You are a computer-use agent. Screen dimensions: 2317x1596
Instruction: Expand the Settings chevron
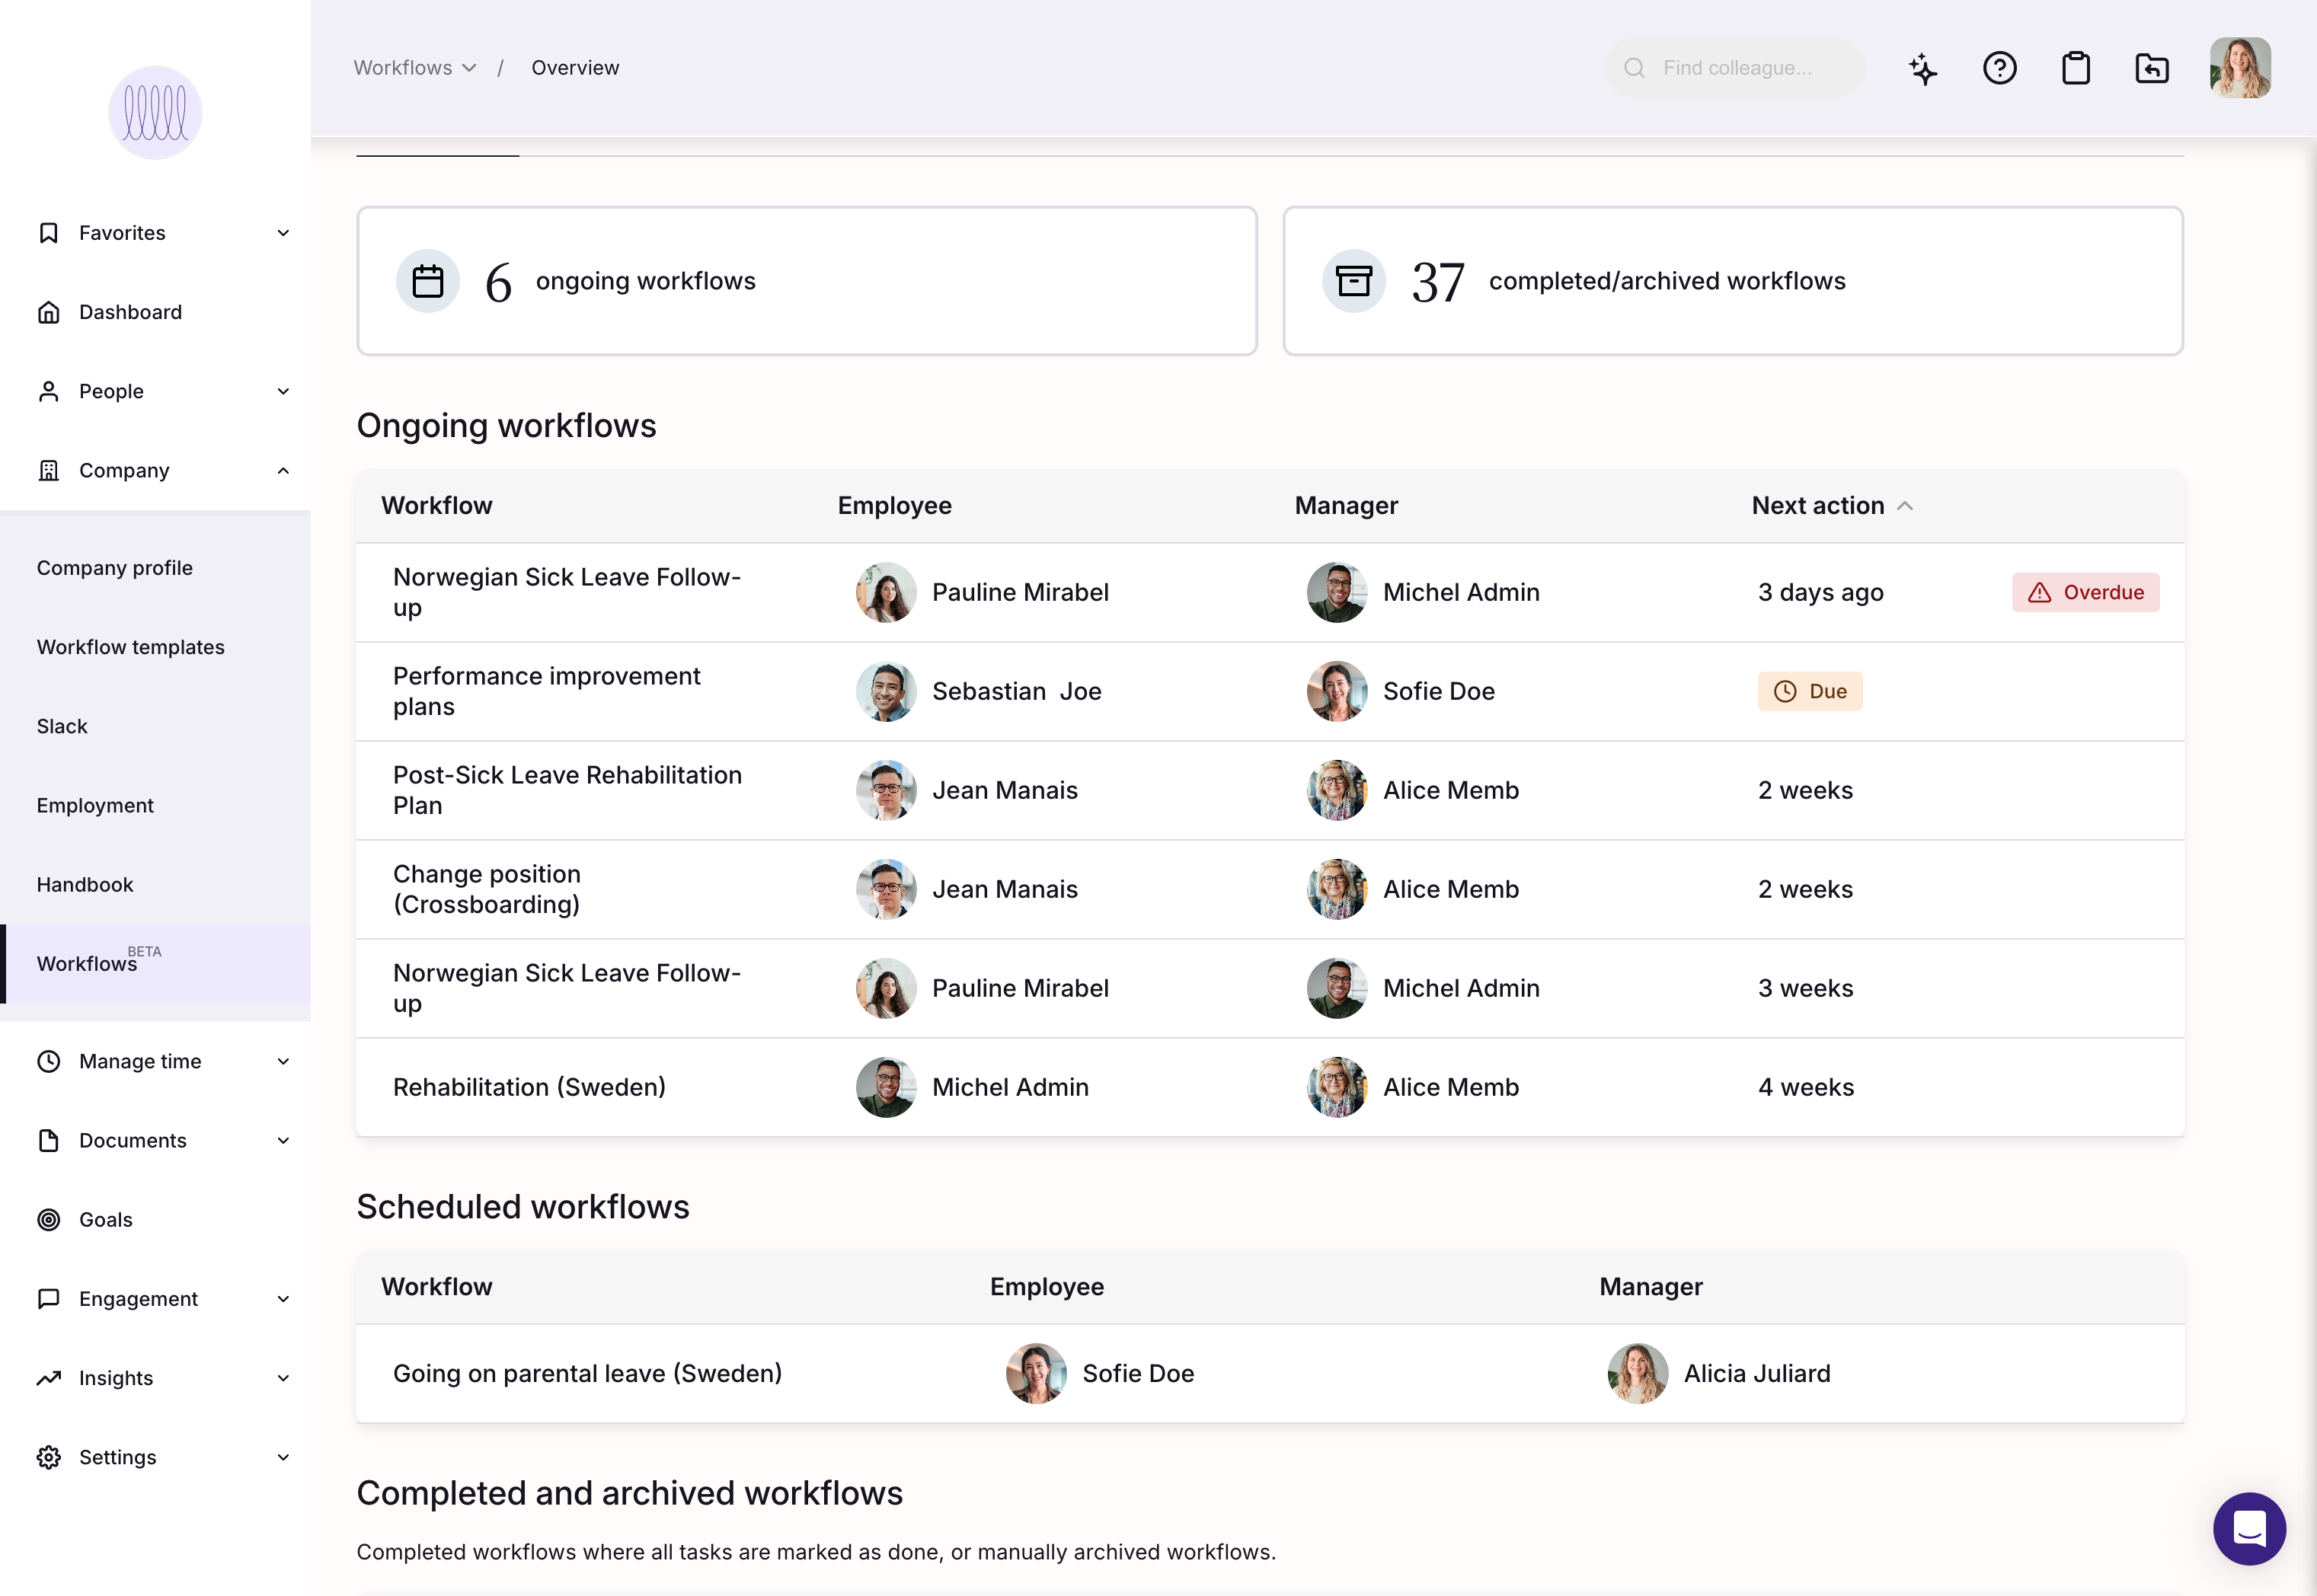click(x=283, y=1457)
